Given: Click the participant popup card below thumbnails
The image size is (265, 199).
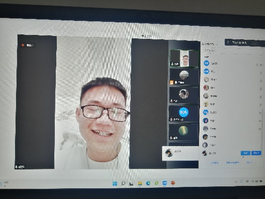Looking at the screenshot, I should click(x=181, y=153).
